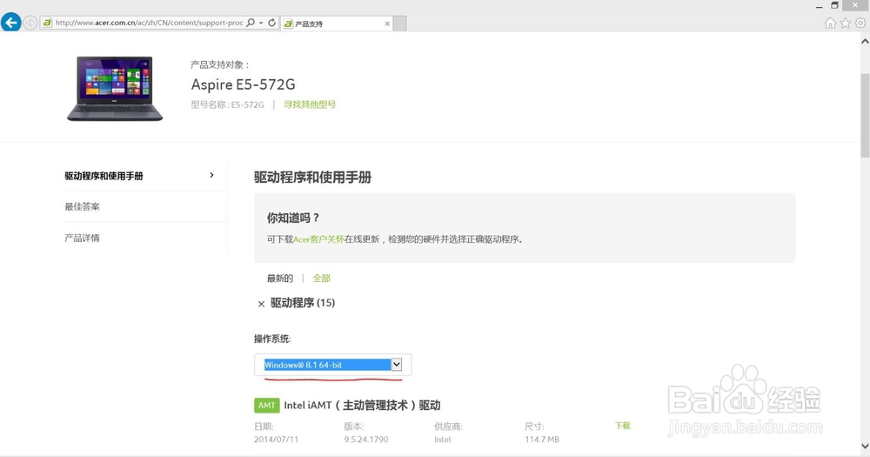Restore down the browser window
870x457 pixels.
834,5
